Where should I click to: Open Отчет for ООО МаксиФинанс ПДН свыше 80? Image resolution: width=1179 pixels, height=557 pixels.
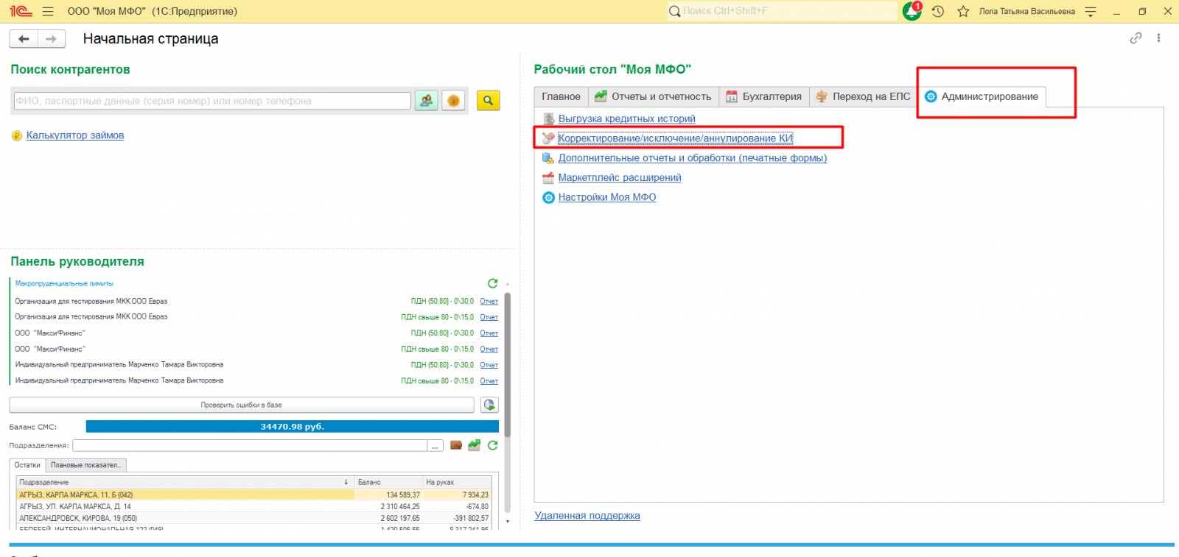pos(489,349)
